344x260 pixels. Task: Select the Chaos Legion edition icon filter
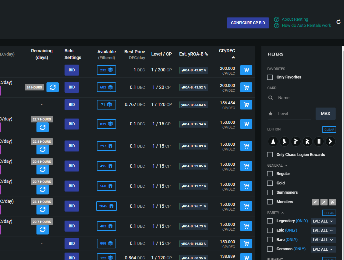coord(330,141)
